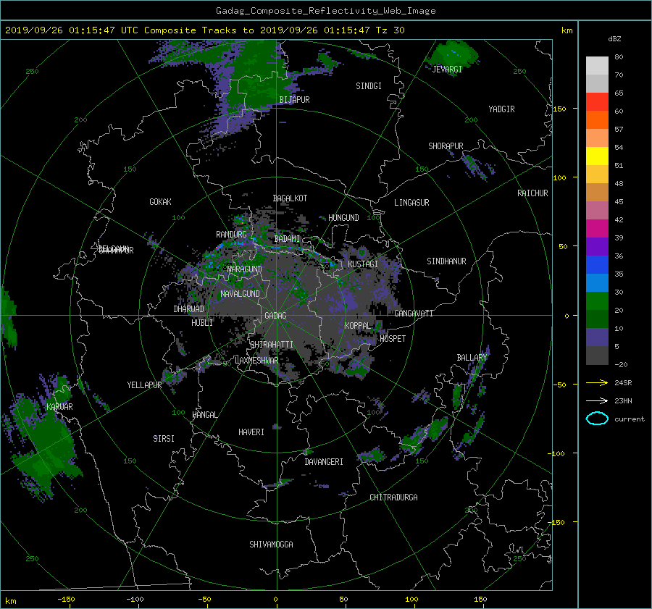Click the SHIVAMOGGA label
Screen dimensions: 652x609
point(271,545)
